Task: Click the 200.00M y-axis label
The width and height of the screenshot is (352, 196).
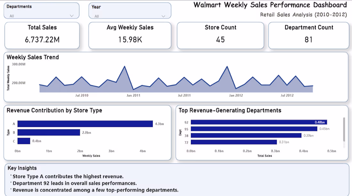Action: pos(19,83)
